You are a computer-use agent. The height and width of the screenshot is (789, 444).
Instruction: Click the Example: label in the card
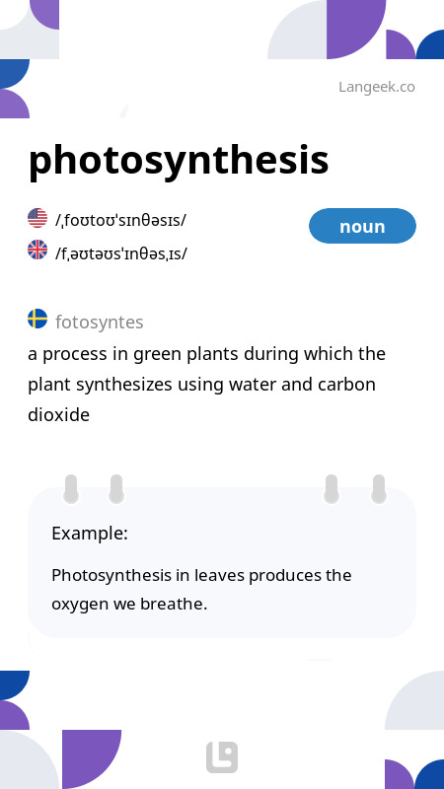point(90,533)
